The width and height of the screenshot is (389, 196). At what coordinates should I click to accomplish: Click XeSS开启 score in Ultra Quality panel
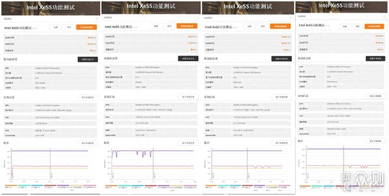coord(91,44)
